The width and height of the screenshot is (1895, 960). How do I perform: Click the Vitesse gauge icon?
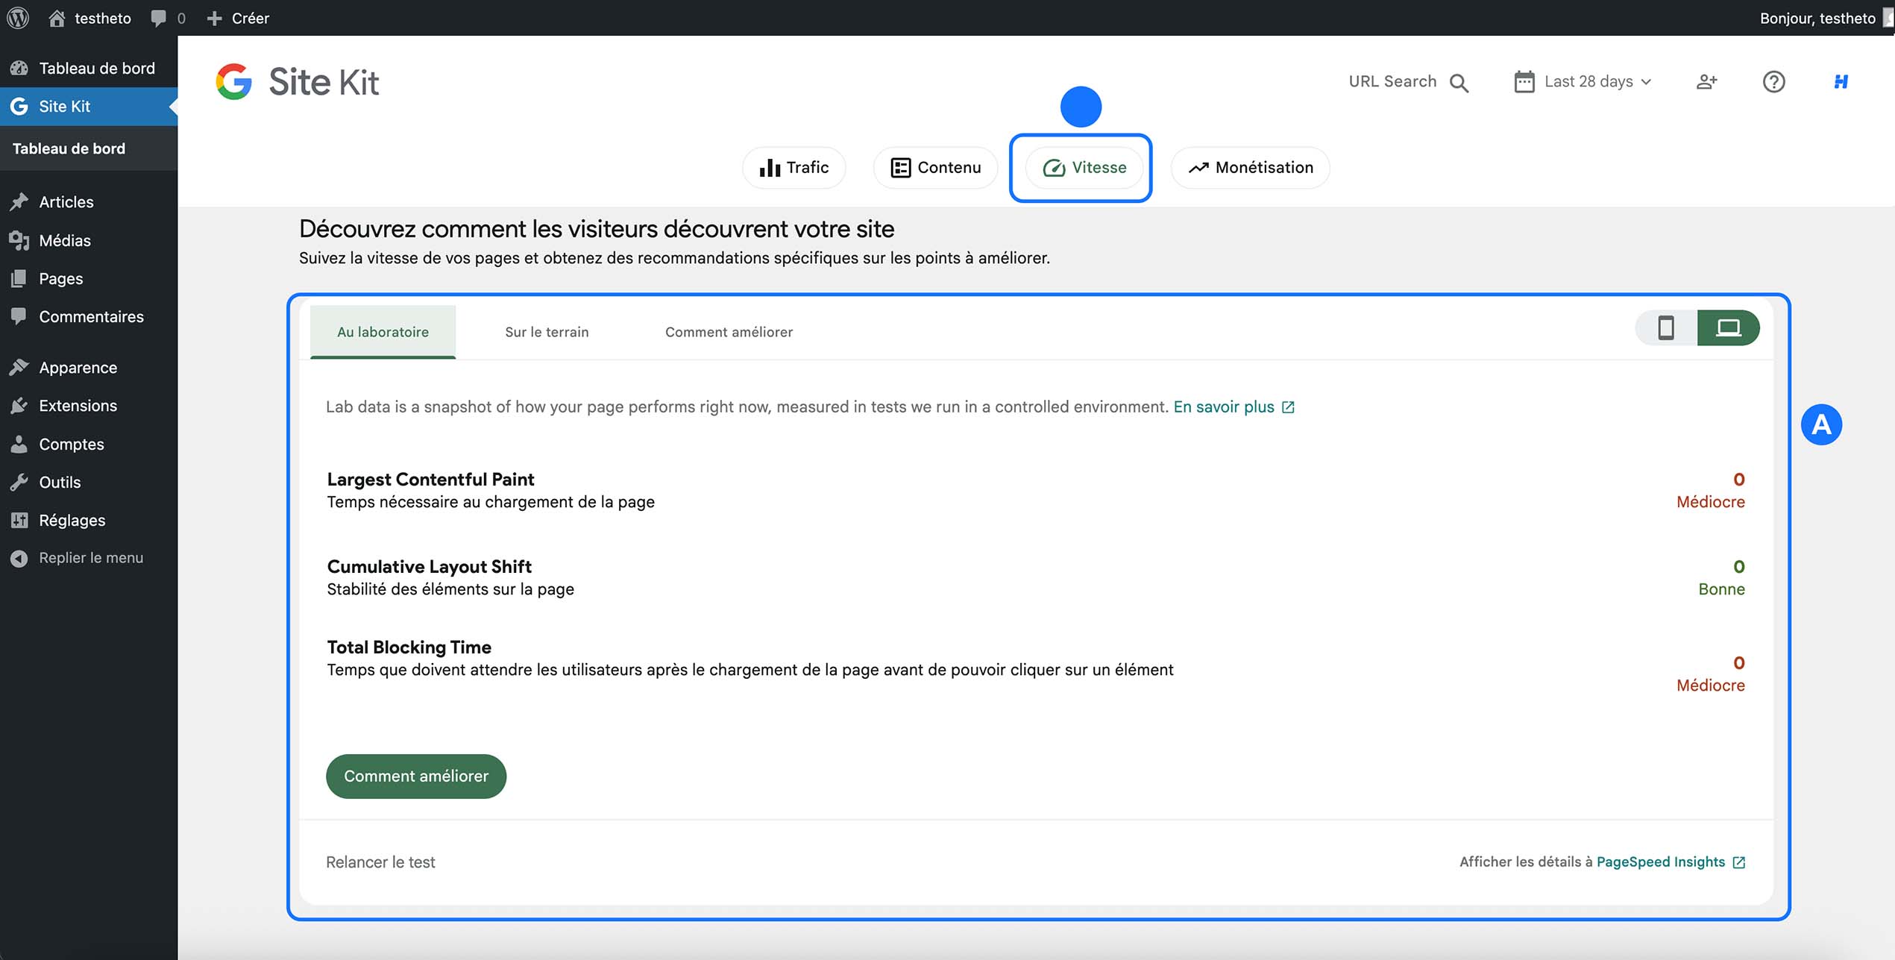(x=1052, y=168)
